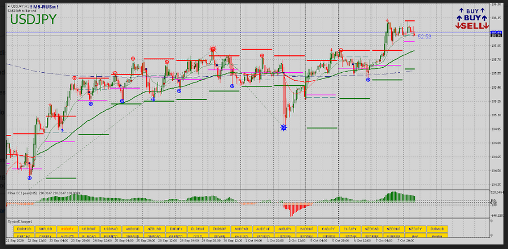
Task: Open NZDUSD from SymbolChanger
Action: [154, 230]
